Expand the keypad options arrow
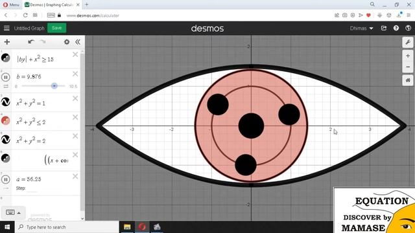415x233 pixels. click(19, 213)
